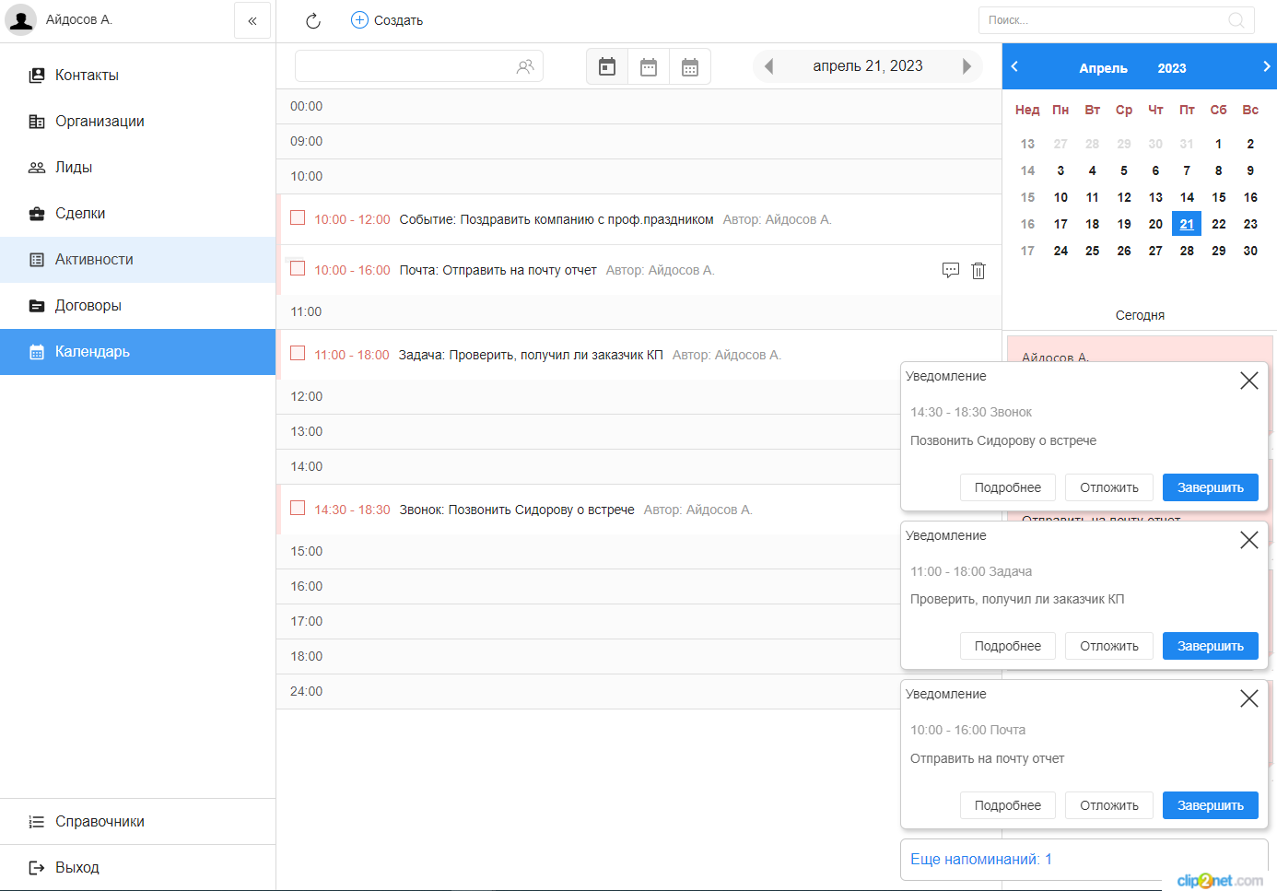Click Завершить in the Звонок notification
This screenshot has height=891, width=1277.
(1211, 487)
